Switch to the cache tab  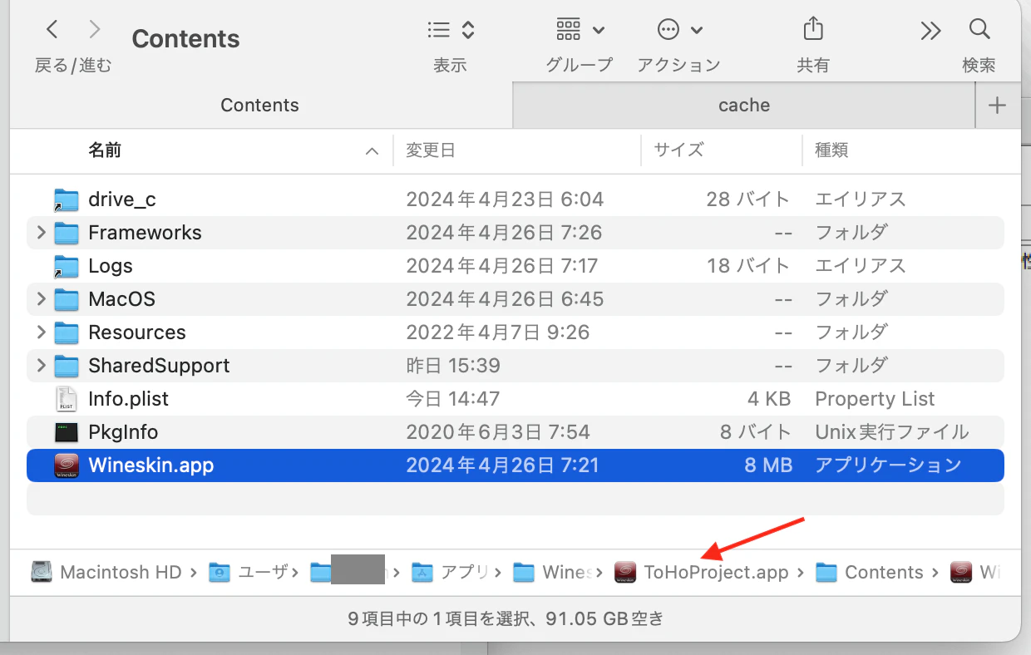pyautogui.click(x=744, y=106)
